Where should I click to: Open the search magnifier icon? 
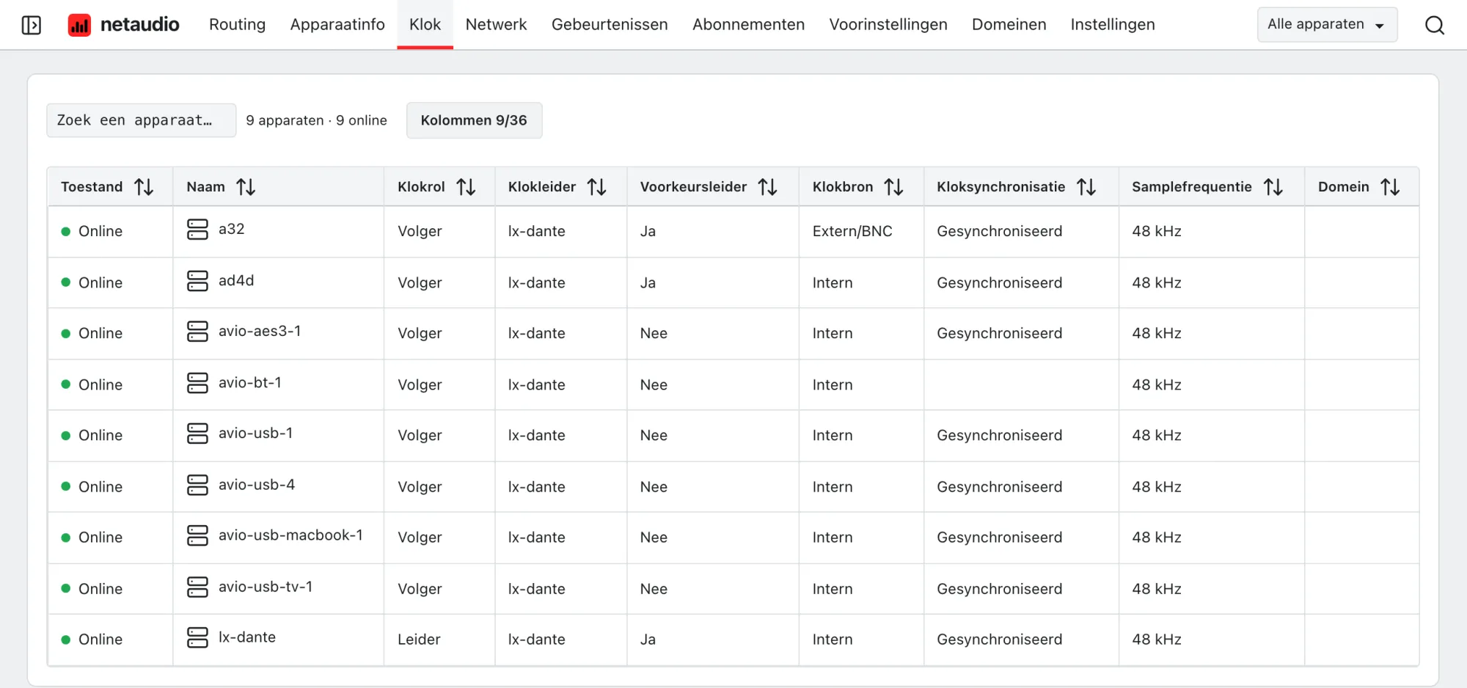pos(1434,25)
